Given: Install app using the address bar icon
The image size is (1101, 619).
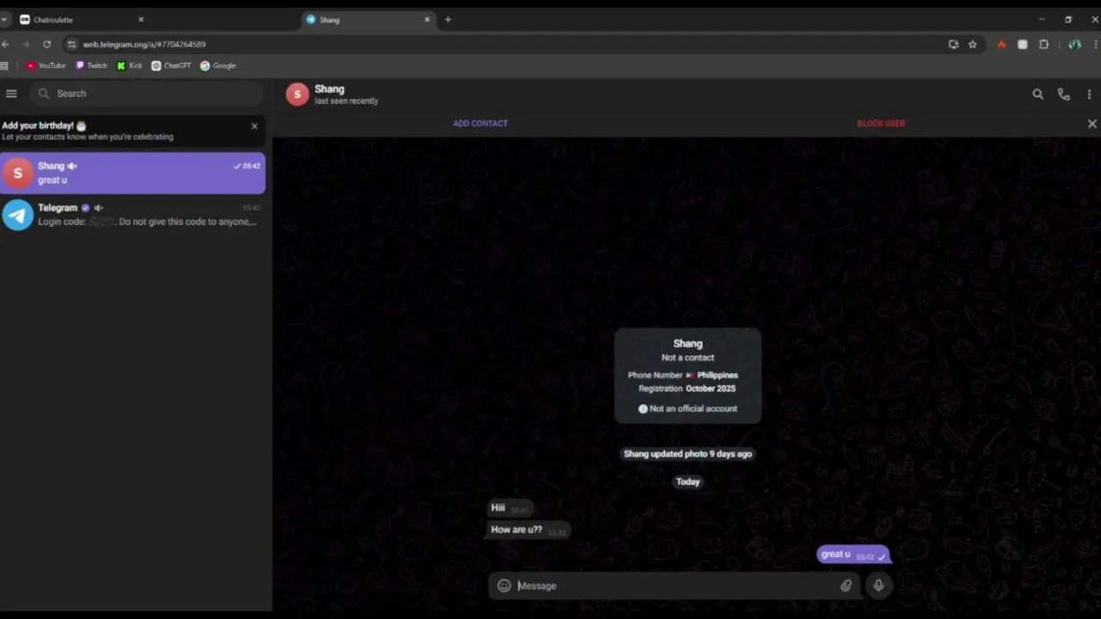Looking at the screenshot, I should [953, 44].
